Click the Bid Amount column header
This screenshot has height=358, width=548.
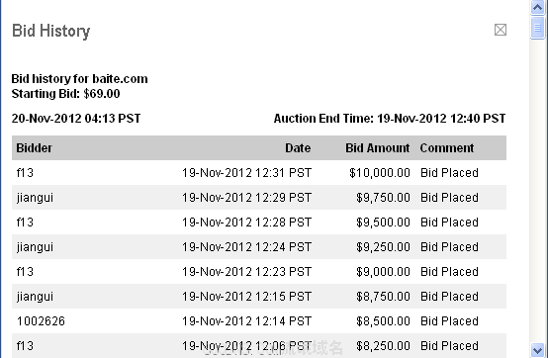(378, 148)
